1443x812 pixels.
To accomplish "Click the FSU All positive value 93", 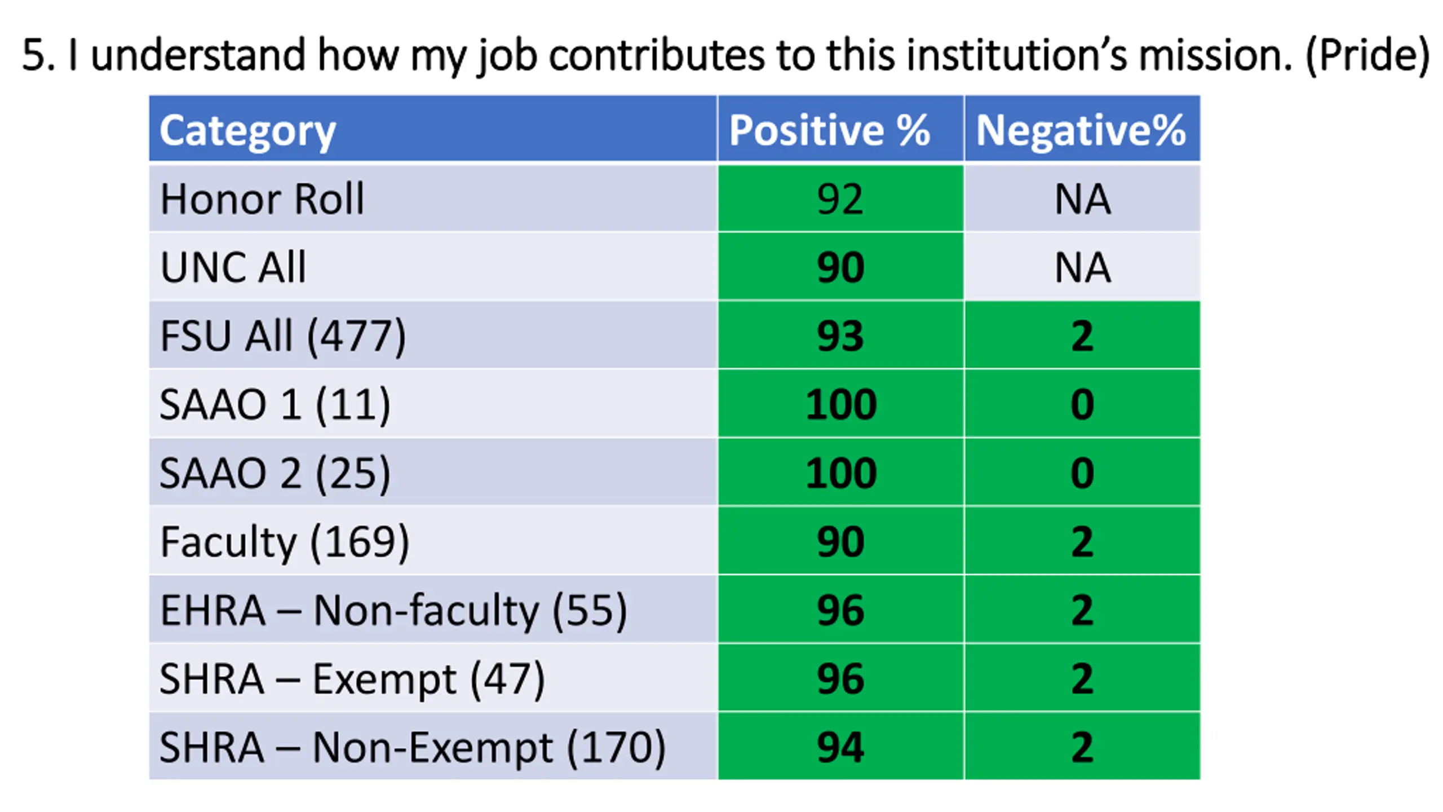I will (840, 335).
